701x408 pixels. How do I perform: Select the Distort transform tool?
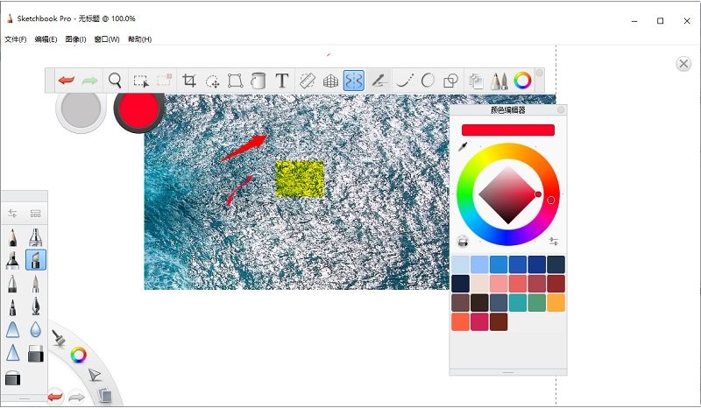[235, 81]
